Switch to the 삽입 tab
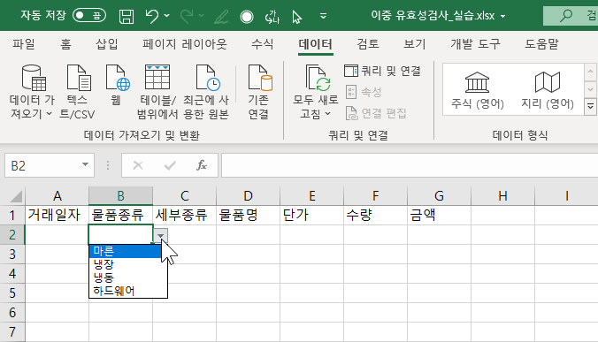This screenshot has width=598, height=342. [x=107, y=44]
